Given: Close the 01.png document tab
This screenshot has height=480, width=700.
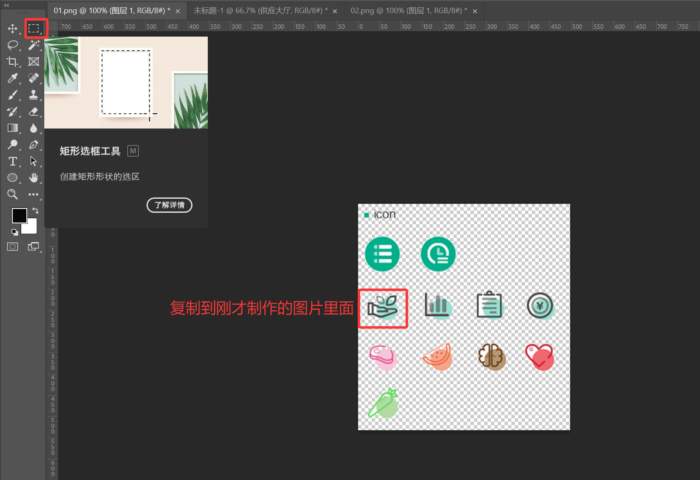Looking at the screenshot, I should pos(178,11).
